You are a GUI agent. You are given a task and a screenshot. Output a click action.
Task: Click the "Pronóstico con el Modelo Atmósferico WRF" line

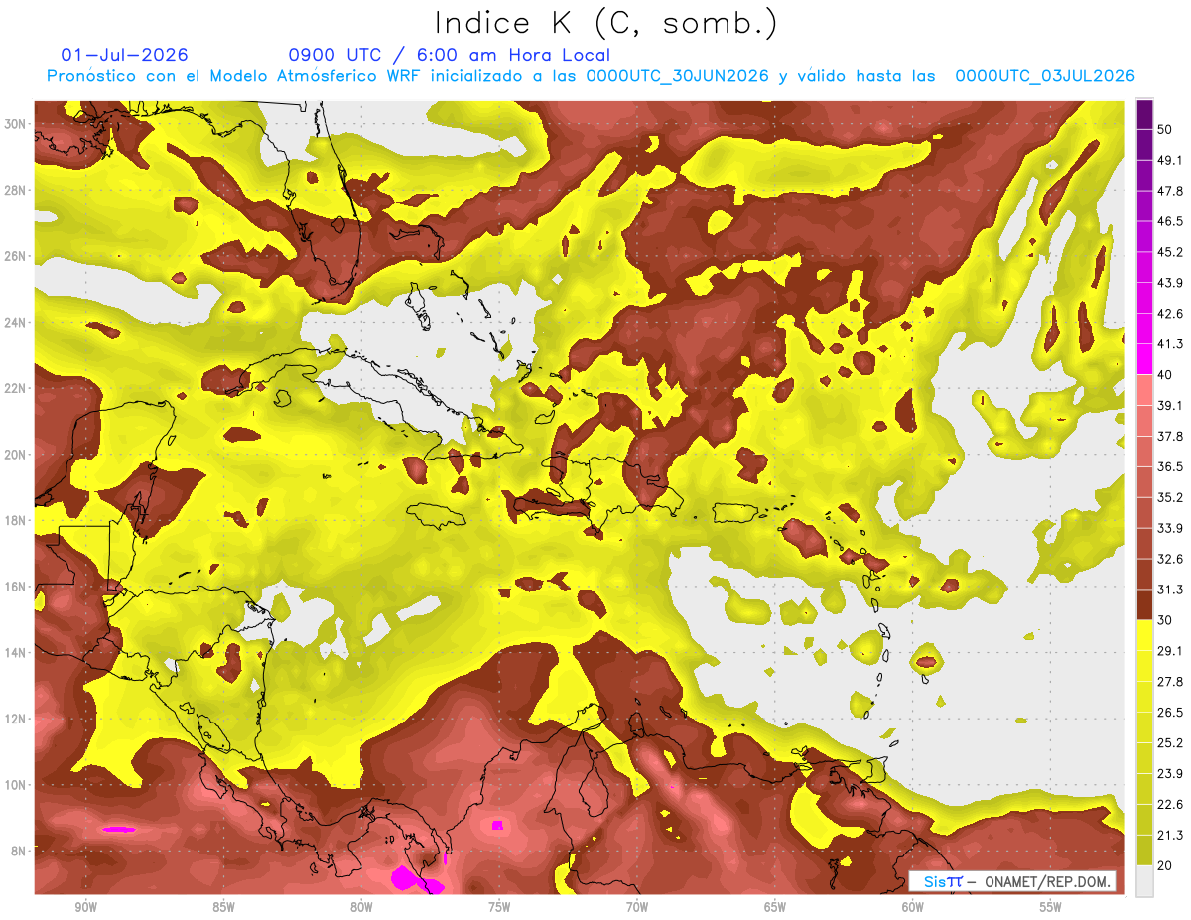point(591,76)
